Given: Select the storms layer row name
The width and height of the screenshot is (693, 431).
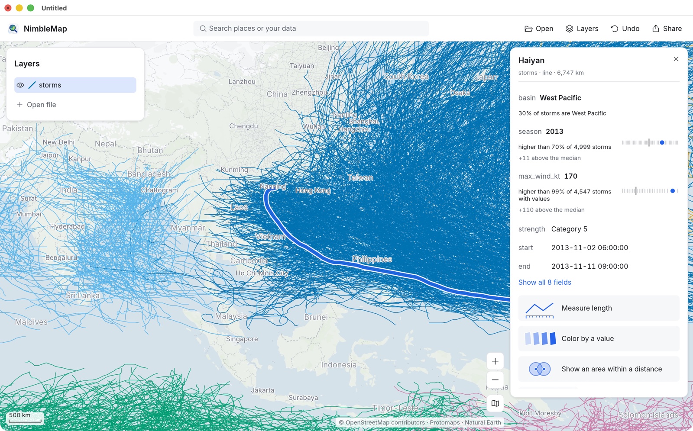Looking at the screenshot, I should pyautogui.click(x=50, y=85).
